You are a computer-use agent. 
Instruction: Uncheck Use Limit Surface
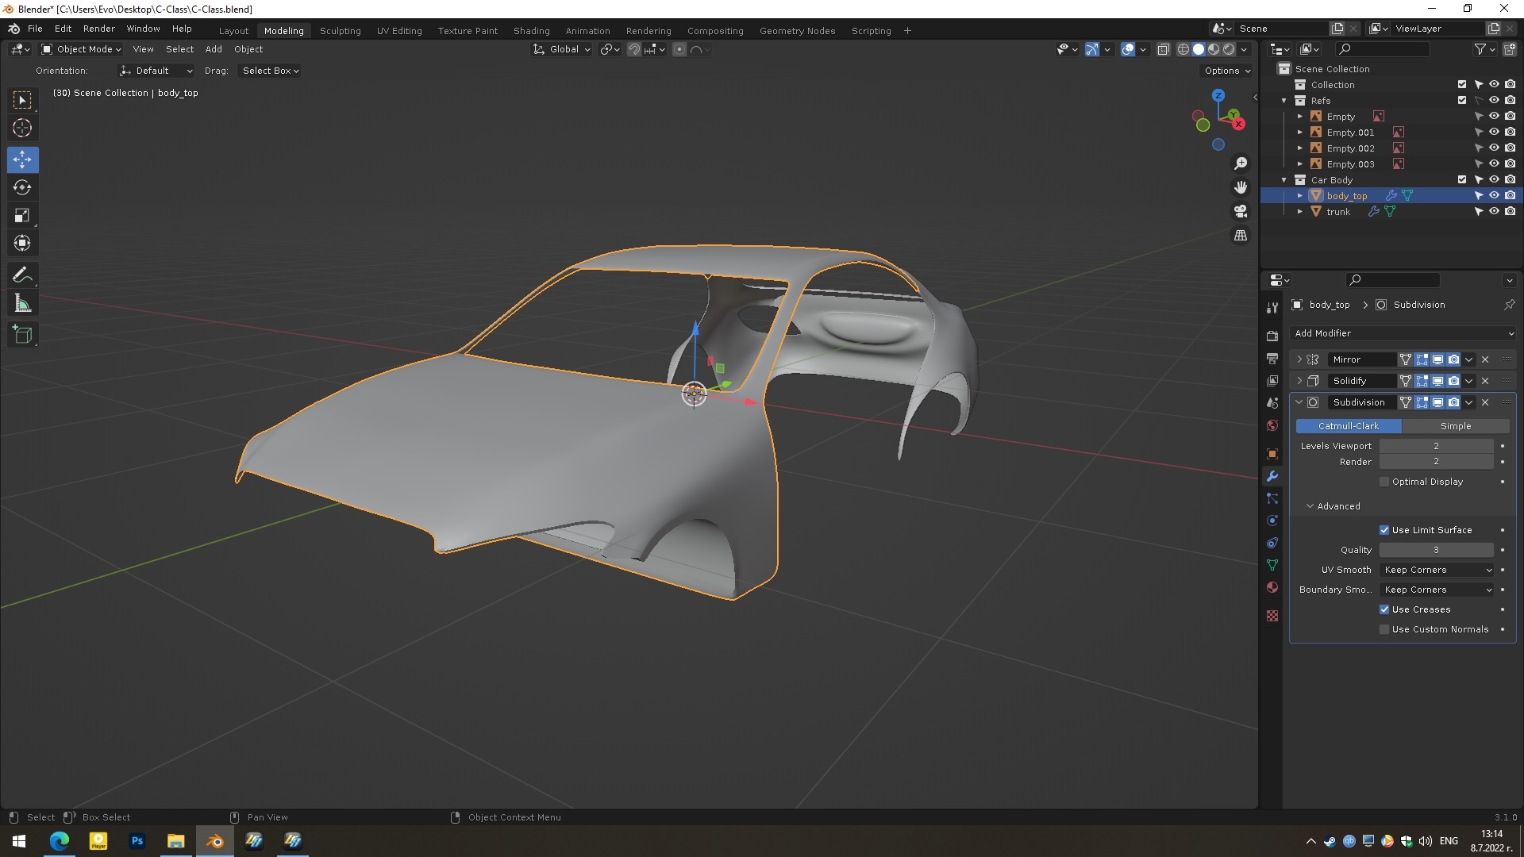[1384, 530]
